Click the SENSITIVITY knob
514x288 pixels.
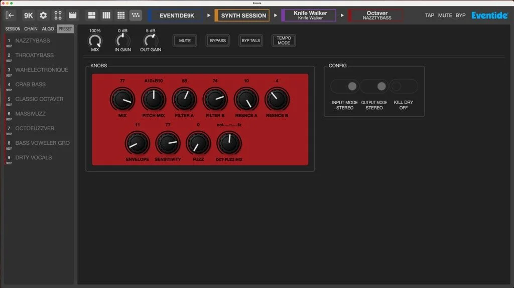coord(168,143)
